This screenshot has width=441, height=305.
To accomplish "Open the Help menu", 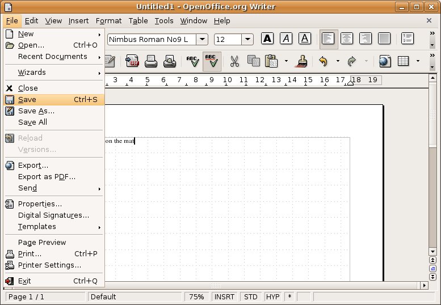I will pyautogui.click(x=222, y=21).
